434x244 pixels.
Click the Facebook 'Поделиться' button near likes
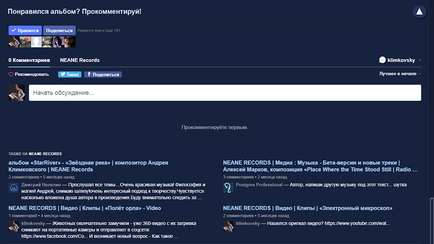point(59,30)
